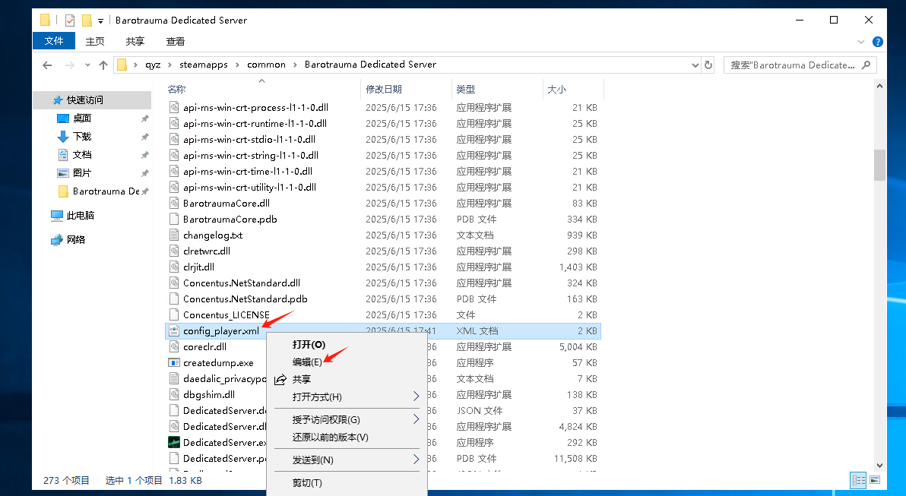Open recent locations dropdown arrow
906x496 pixels.
[x=87, y=65]
